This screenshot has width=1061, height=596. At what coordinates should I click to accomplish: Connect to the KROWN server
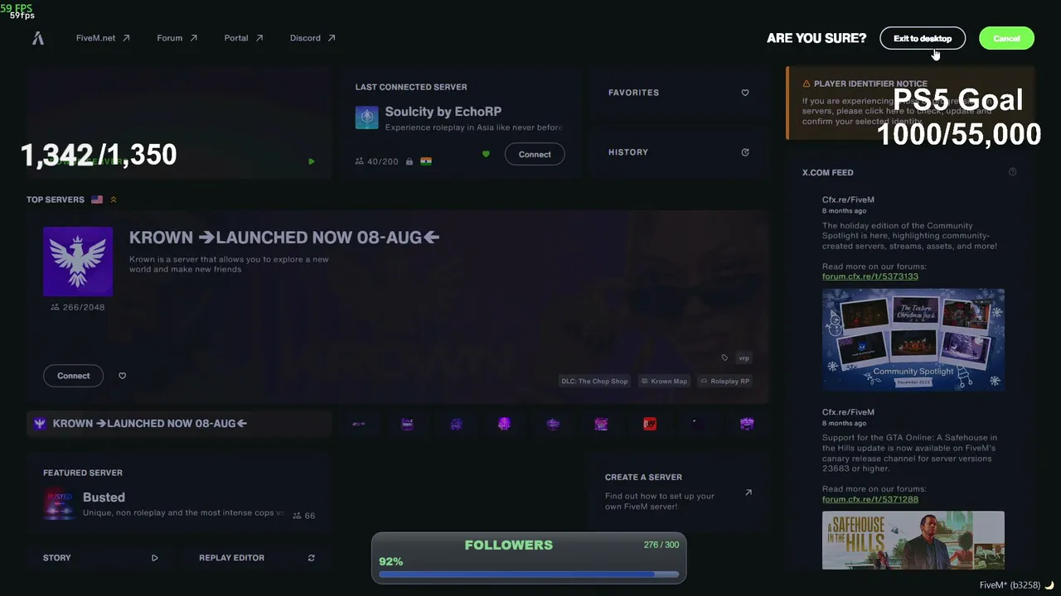(74, 376)
